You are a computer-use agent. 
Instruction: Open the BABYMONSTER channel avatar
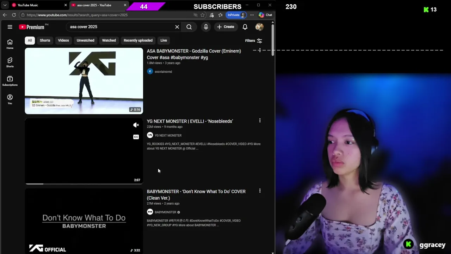click(150, 212)
